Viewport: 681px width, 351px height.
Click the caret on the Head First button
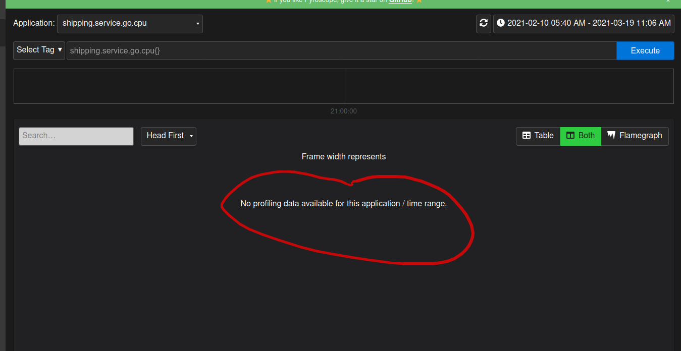[x=191, y=136]
